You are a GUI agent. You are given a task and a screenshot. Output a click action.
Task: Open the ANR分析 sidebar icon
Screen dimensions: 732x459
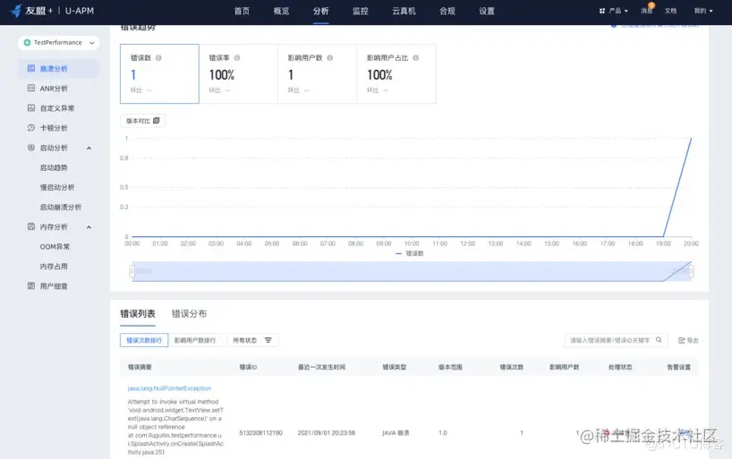[x=30, y=88]
